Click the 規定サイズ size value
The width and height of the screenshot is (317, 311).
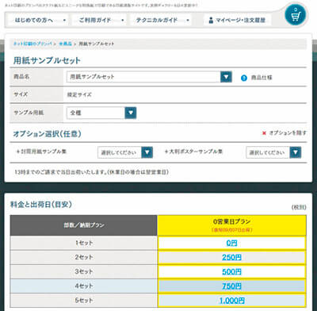click(79, 94)
